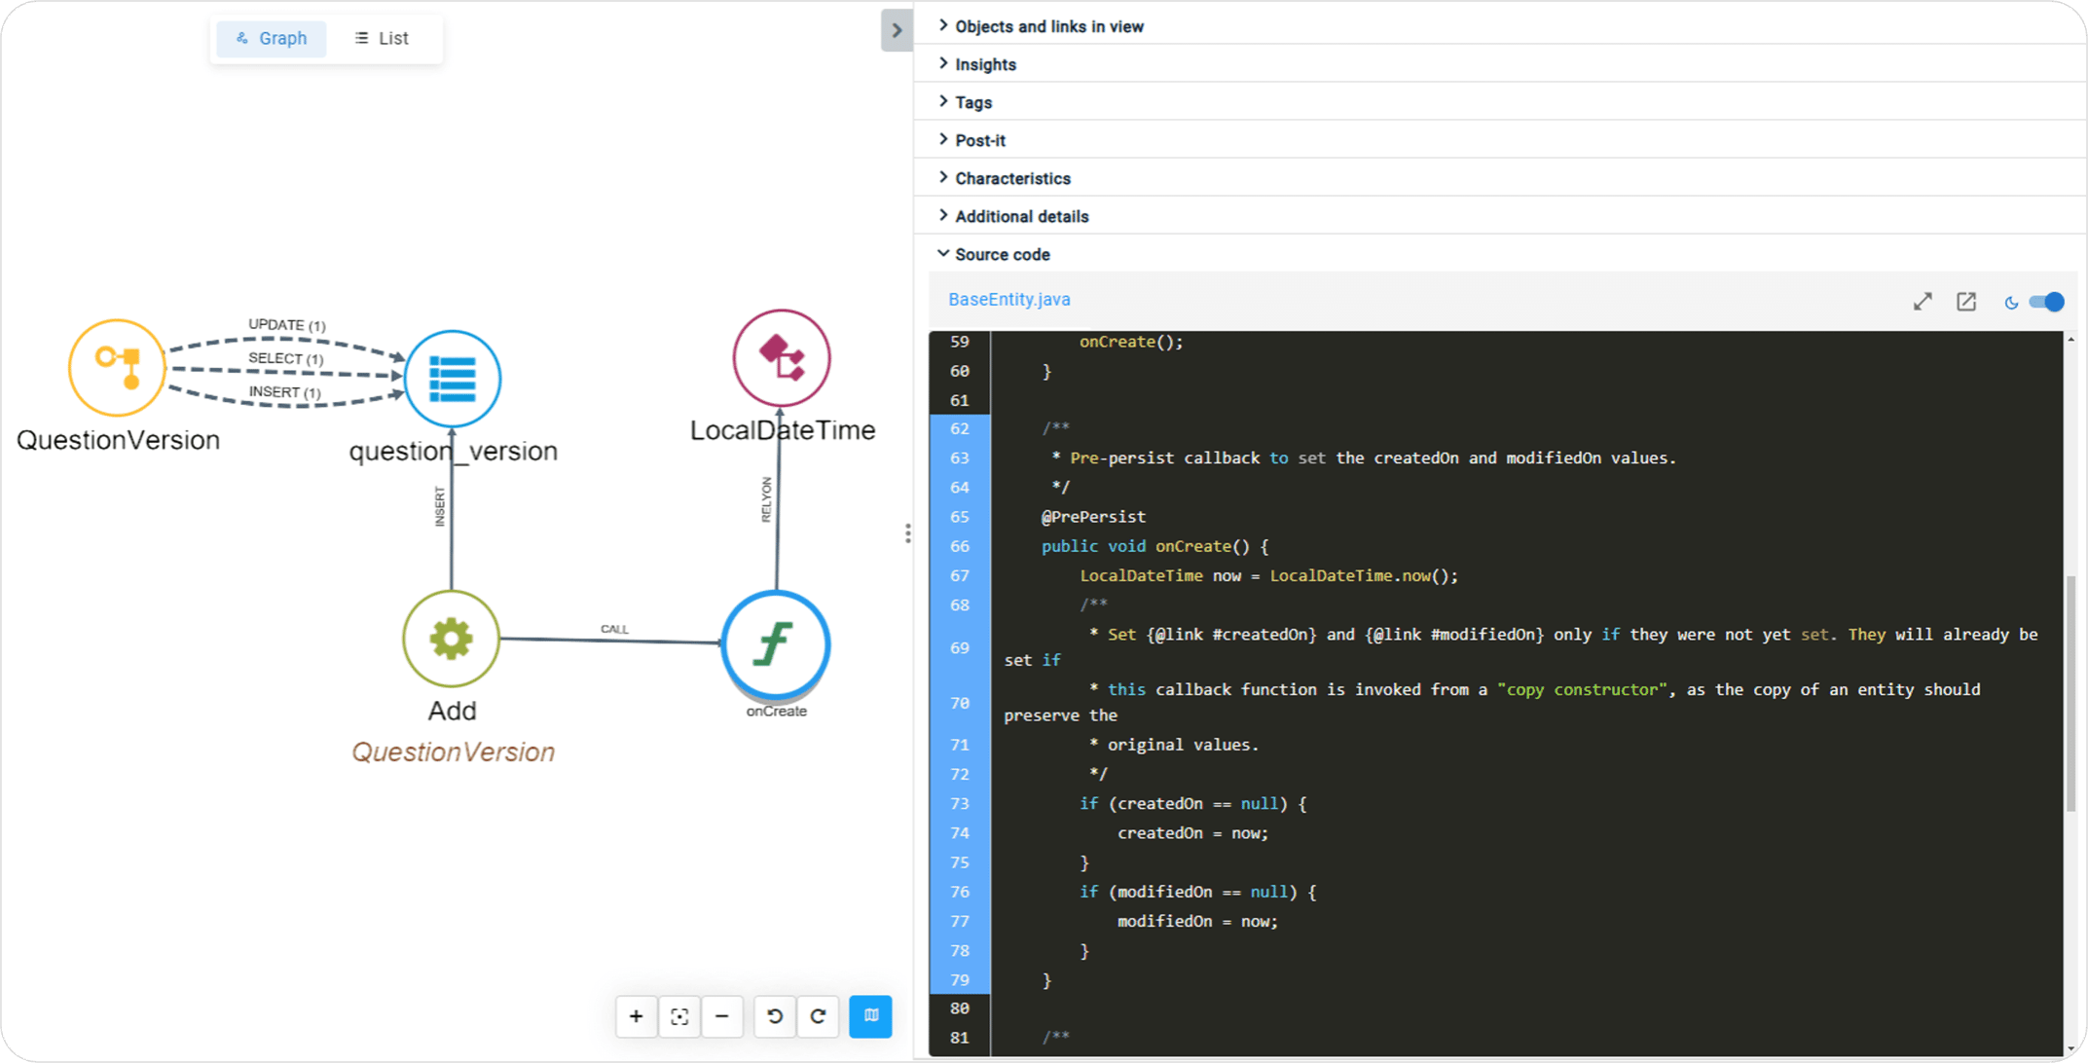Switch to the List tab

pyautogui.click(x=382, y=38)
